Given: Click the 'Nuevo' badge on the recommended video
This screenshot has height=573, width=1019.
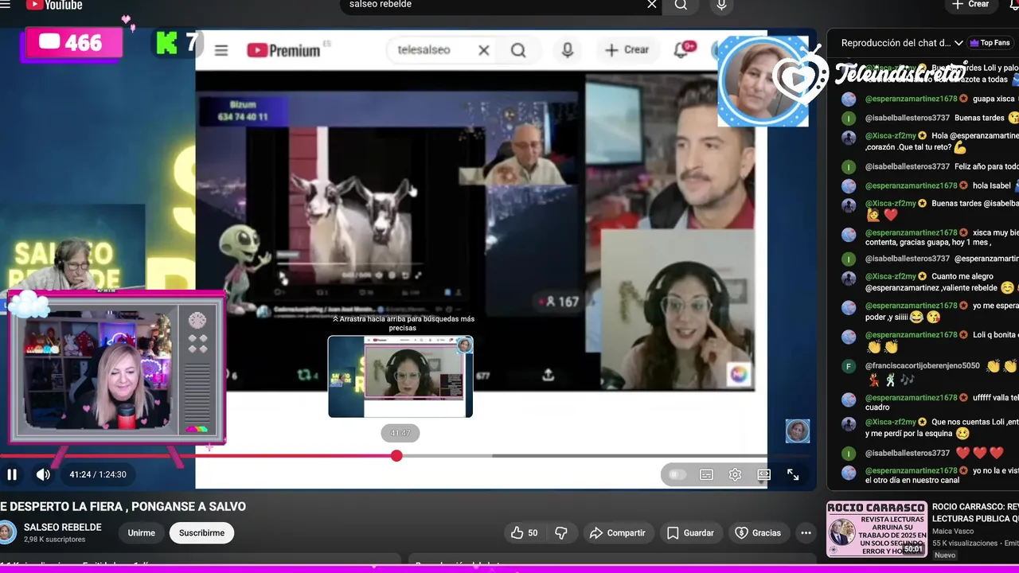Looking at the screenshot, I should [x=945, y=555].
